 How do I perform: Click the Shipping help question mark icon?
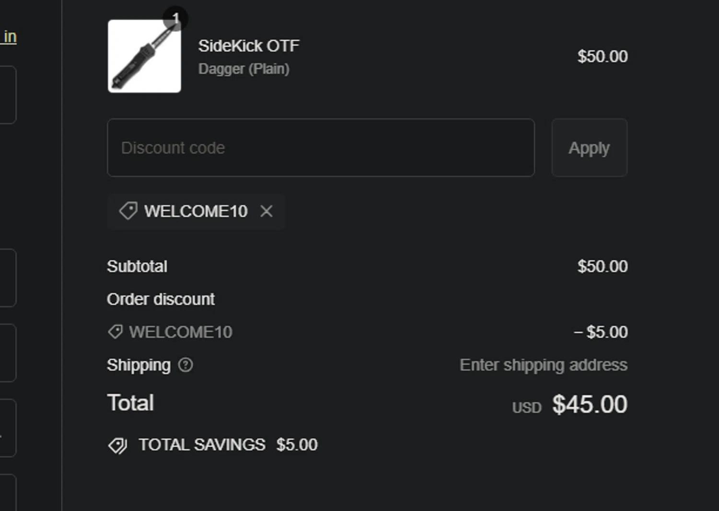click(x=186, y=365)
